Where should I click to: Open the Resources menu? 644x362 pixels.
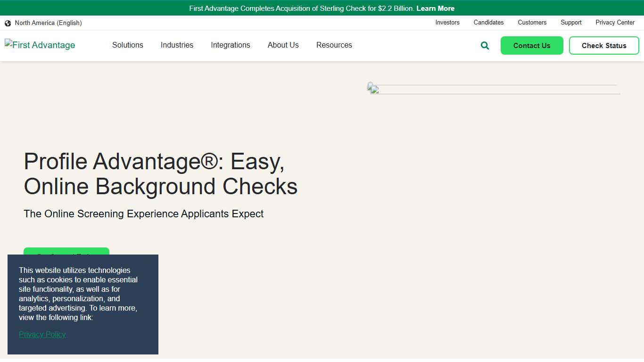pyautogui.click(x=334, y=45)
